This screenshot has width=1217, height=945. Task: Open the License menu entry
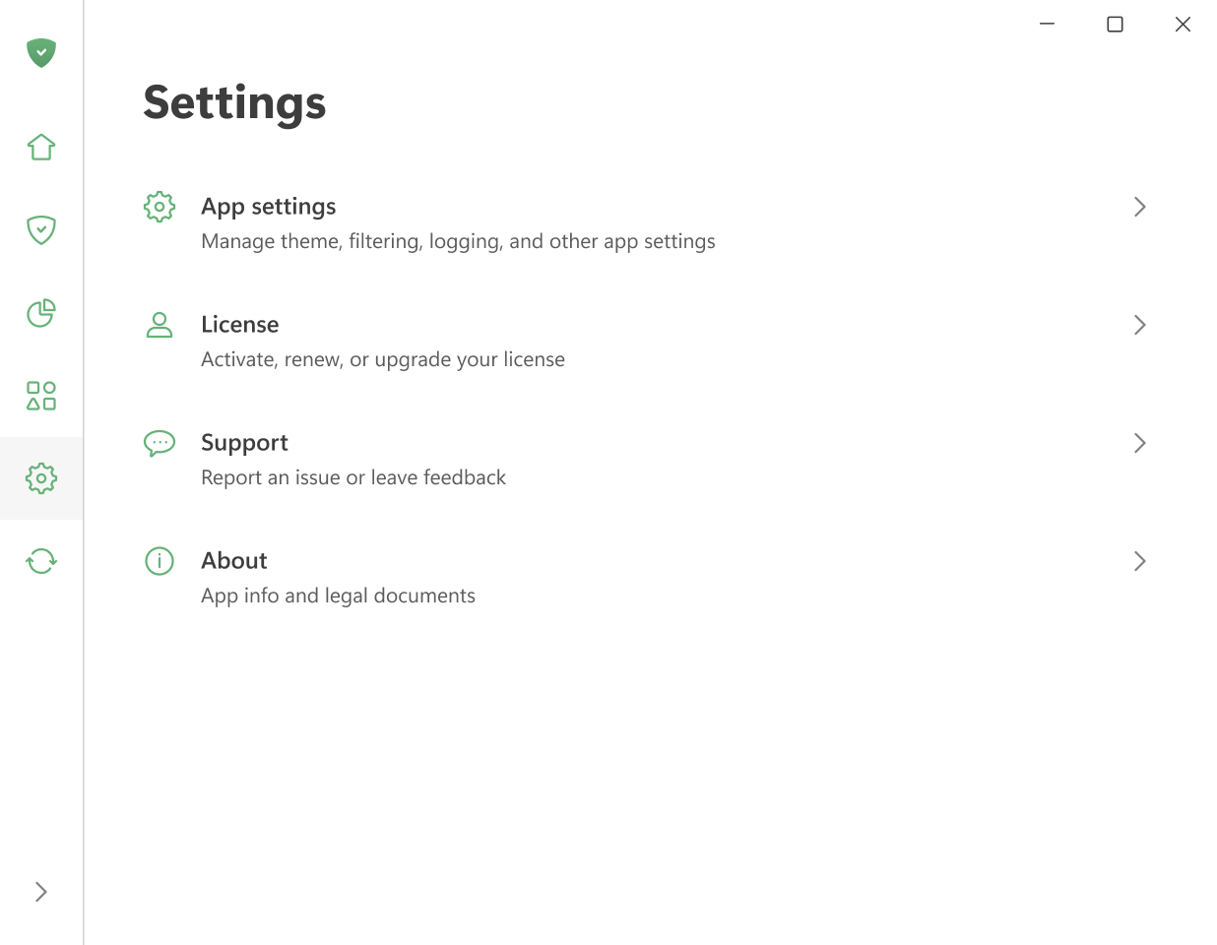click(x=240, y=325)
